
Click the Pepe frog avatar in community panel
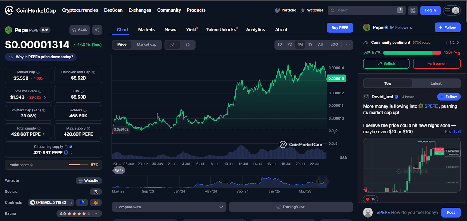click(367, 27)
